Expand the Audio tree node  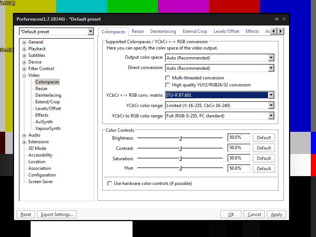(24, 135)
